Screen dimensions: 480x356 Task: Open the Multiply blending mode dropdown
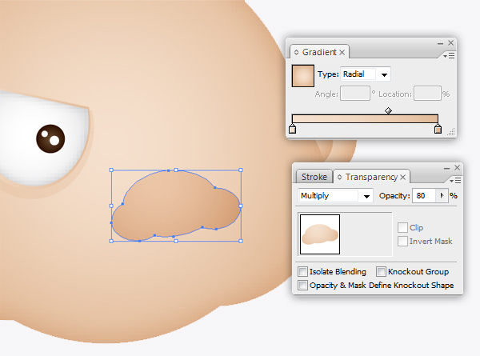pos(335,196)
